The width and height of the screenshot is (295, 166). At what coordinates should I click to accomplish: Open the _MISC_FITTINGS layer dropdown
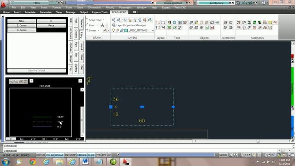point(153,30)
